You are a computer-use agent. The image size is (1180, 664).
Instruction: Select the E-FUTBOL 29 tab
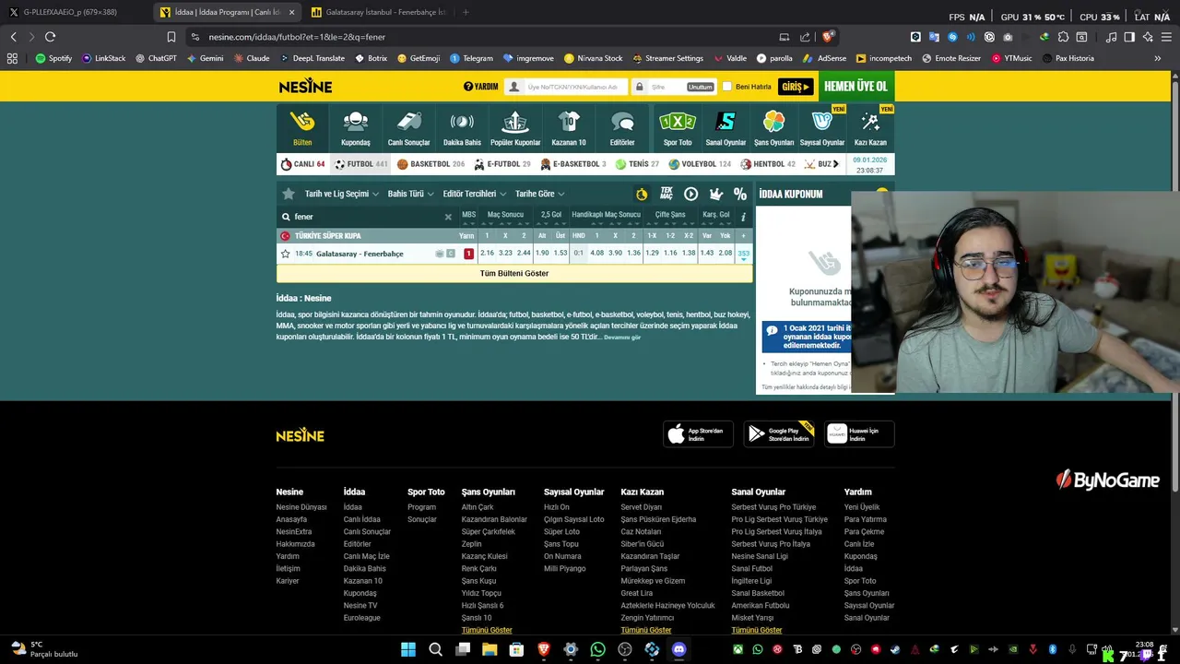tap(502, 164)
